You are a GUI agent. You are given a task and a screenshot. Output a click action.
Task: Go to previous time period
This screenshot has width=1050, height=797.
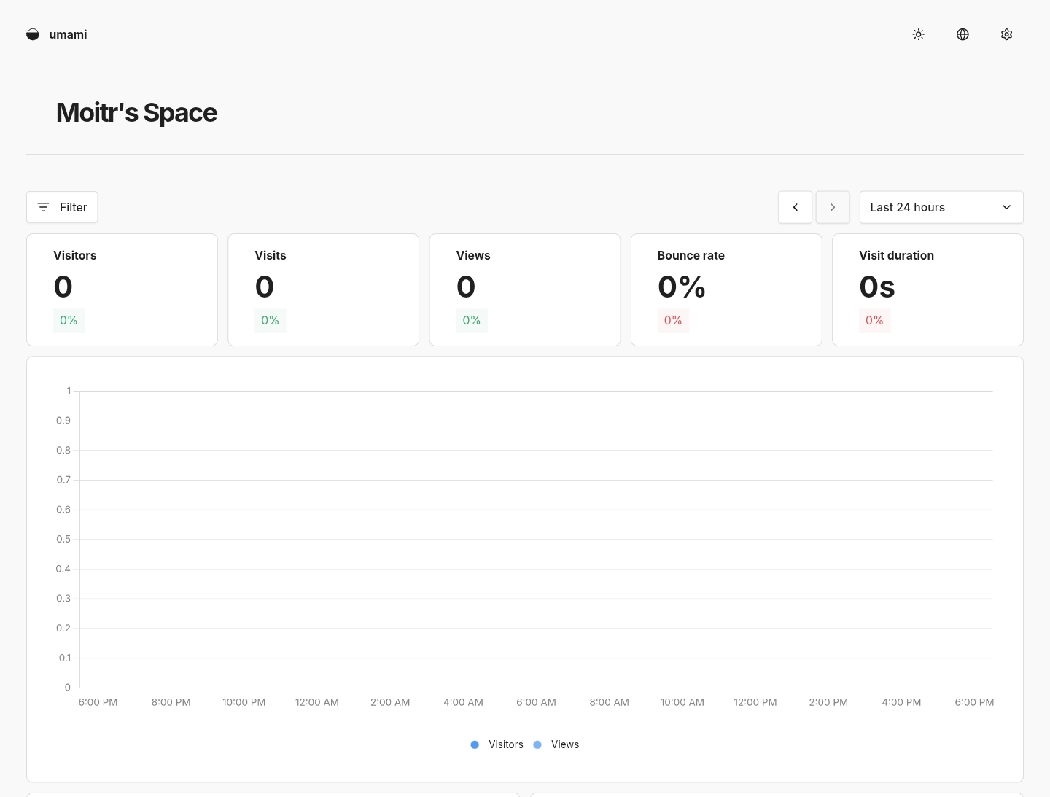795,207
